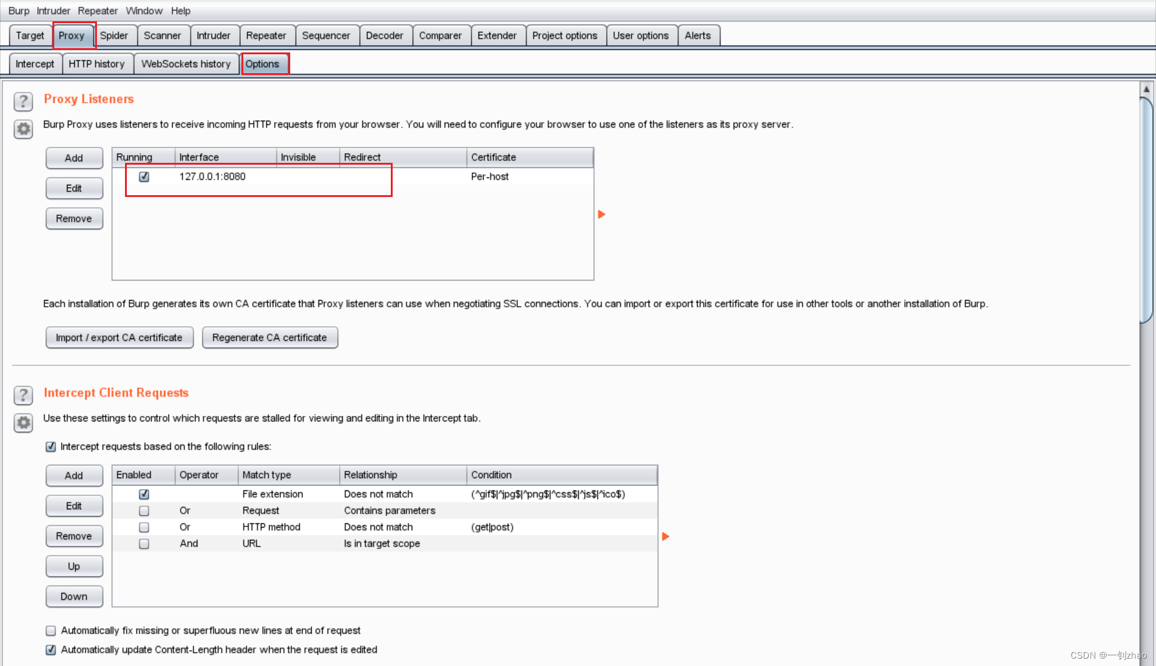Open gear options for Intercept Client Requests

(23, 423)
